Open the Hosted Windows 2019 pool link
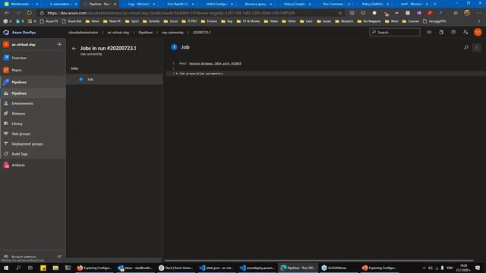Viewport: 486px width, 273px height. pos(215,64)
